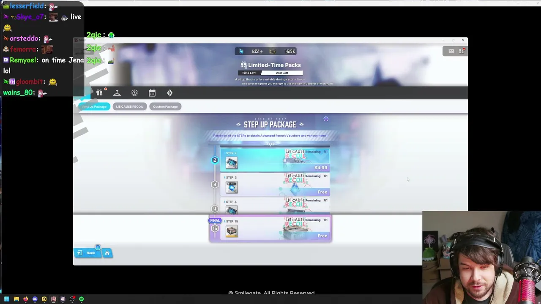The width and height of the screenshot is (541, 304).
Task: Click the 24D Left time remaining label
Action: click(x=282, y=73)
